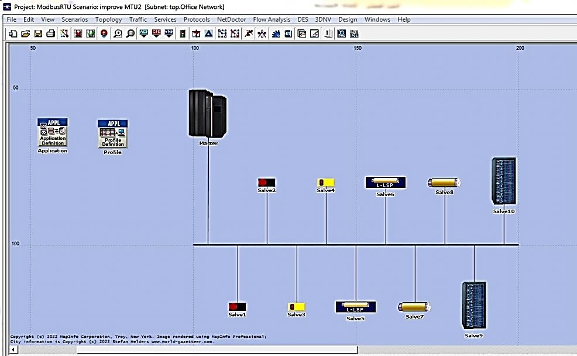
Task: Click the blue icon second from toolbar end
Action: [x=342, y=33]
